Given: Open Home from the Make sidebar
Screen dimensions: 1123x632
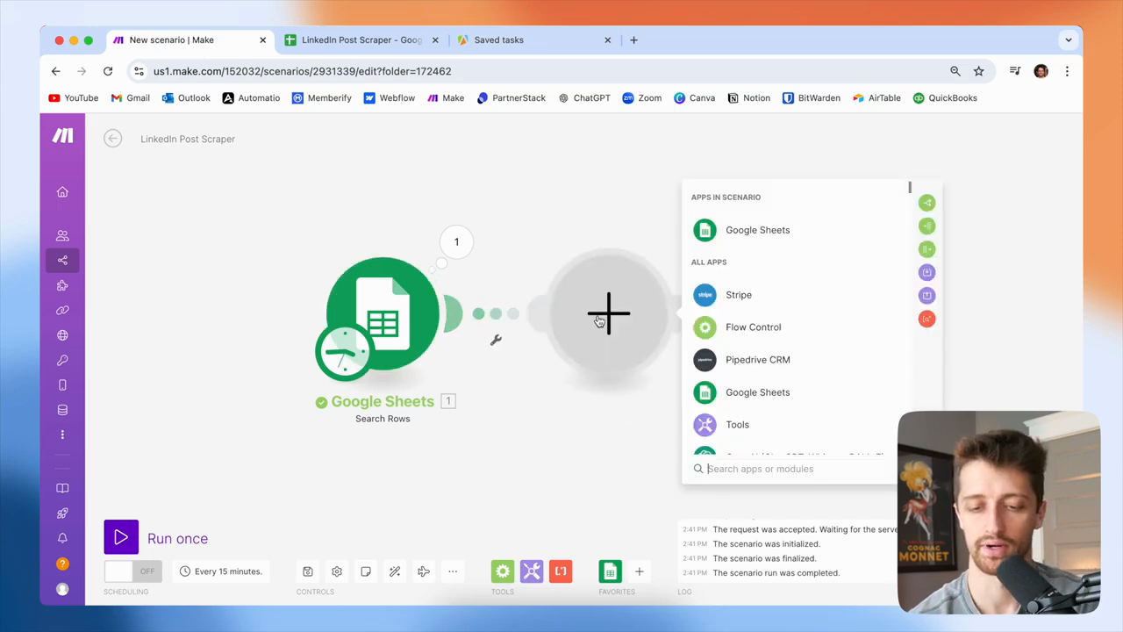Looking at the screenshot, I should [x=62, y=192].
